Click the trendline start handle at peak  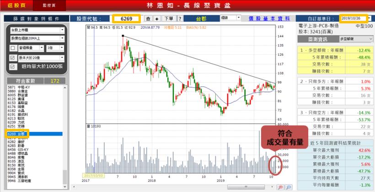[123, 36]
